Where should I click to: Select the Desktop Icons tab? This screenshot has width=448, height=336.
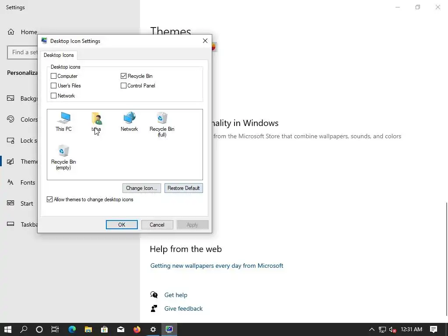[59, 55]
